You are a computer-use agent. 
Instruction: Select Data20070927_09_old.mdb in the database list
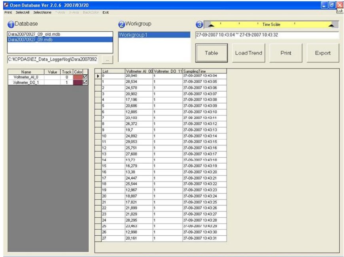tap(34, 34)
